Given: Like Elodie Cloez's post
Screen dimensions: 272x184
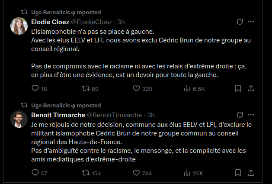Looking at the screenshot, I should [136, 89].
